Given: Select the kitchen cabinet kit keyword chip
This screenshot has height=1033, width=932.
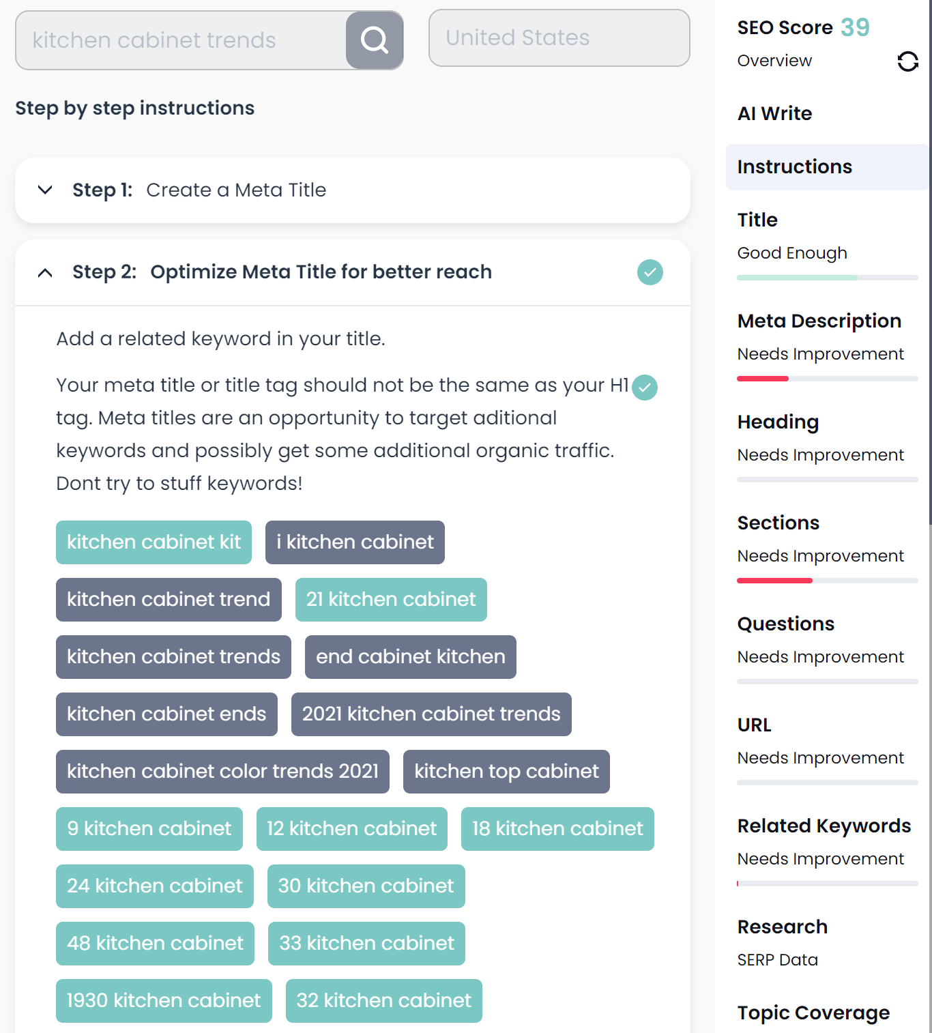Looking at the screenshot, I should pyautogui.click(x=154, y=542).
